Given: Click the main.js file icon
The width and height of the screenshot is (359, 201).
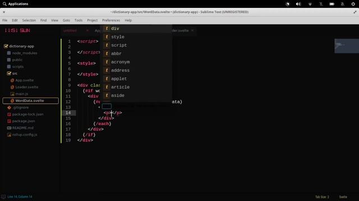Looking at the screenshot, I should pos(12,94).
